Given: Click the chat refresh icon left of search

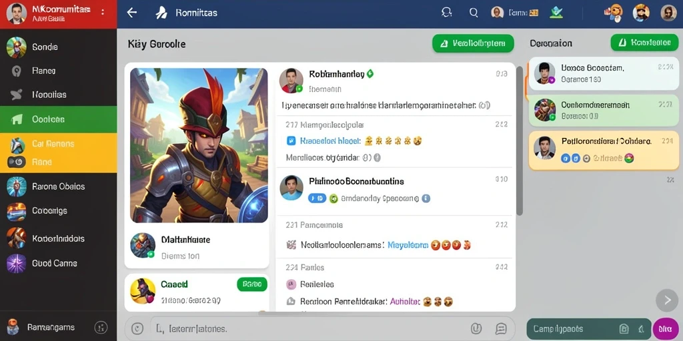Looking at the screenshot, I should coord(446,12).
